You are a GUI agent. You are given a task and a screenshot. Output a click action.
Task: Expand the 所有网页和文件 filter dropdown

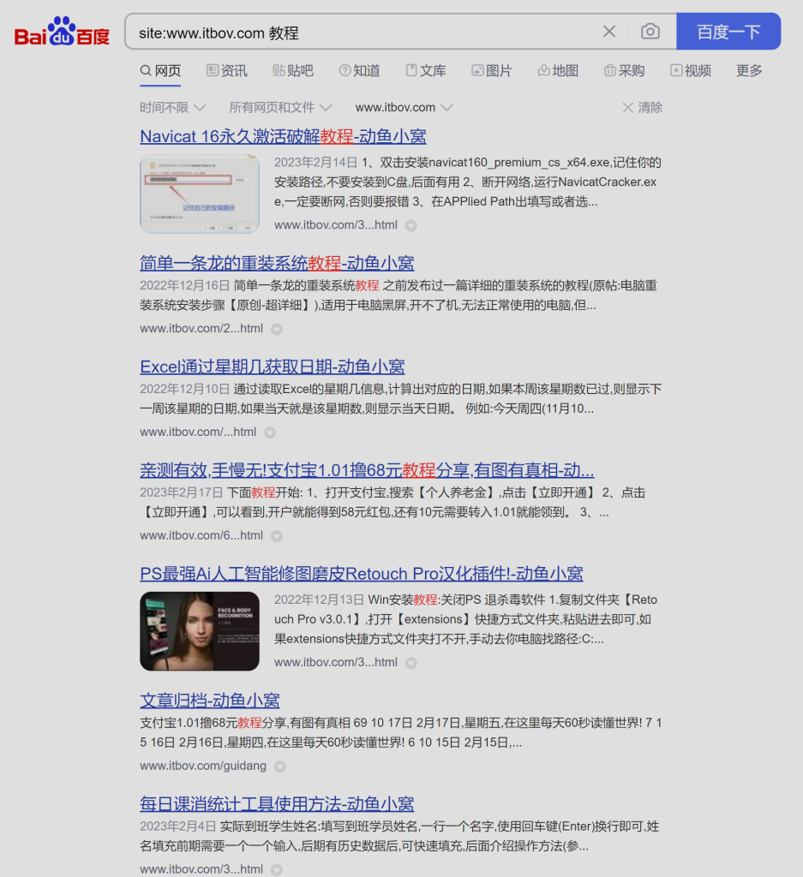(x=280, y=107)
